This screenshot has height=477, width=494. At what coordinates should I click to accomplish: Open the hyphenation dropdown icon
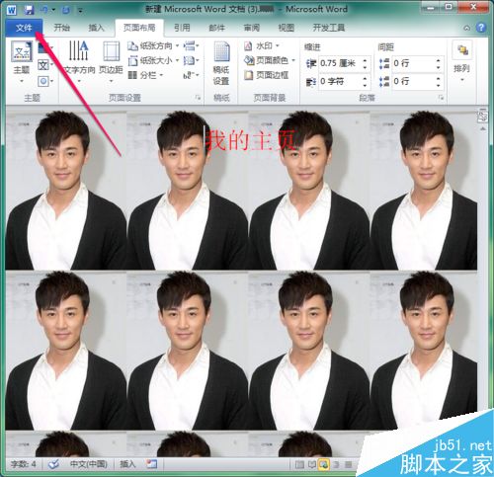pyautogui.click(x=191, y=75)
